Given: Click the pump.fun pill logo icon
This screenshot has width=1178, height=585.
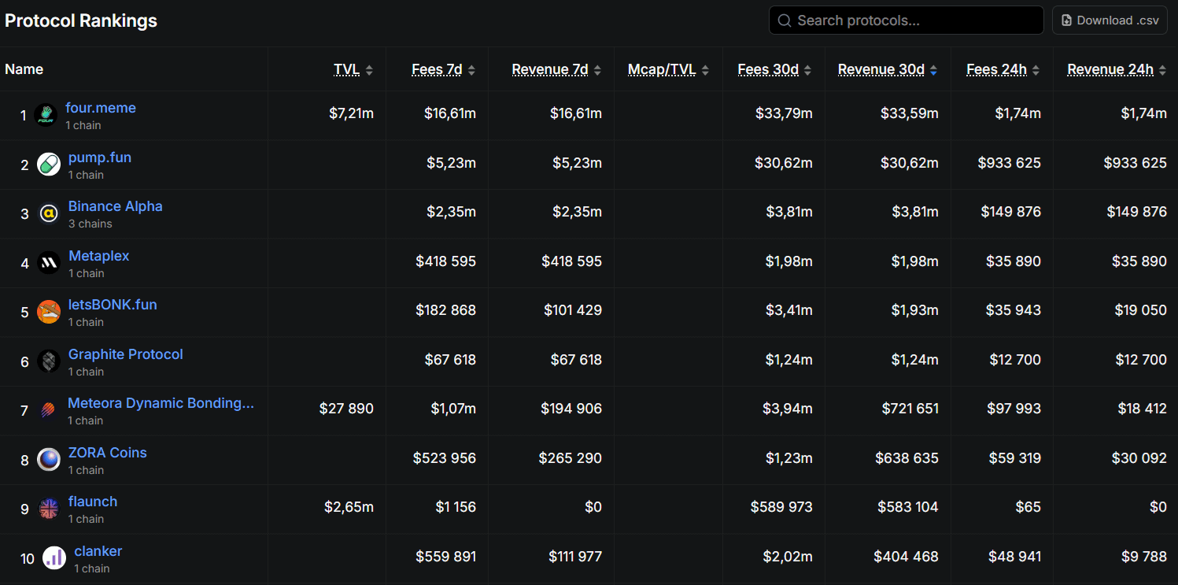Looking at the screenshot, I should tap(49, 165).
